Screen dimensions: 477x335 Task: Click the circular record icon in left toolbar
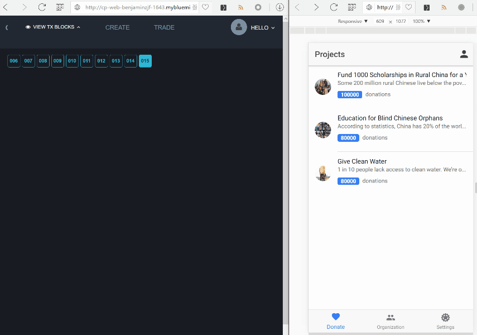258,7
